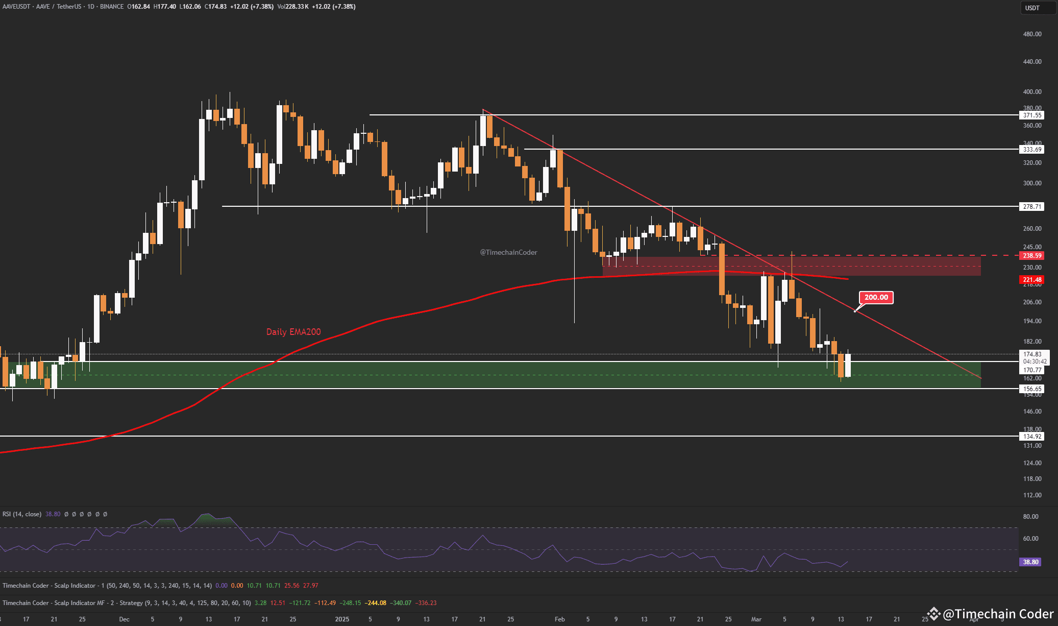The image size is (1058, 626).
Task: Click the 2025 marker on the time axis
Action: click(342, 619)
